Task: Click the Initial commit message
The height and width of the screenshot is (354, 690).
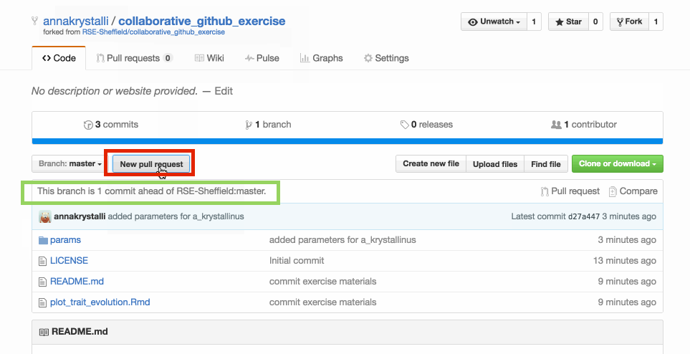Action: (297, 261)
